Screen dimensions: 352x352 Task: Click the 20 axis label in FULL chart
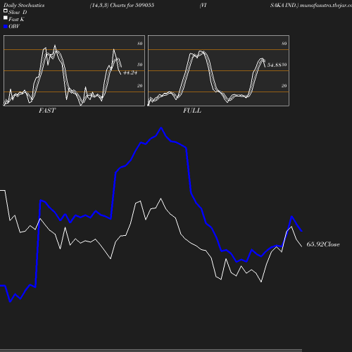284,86
